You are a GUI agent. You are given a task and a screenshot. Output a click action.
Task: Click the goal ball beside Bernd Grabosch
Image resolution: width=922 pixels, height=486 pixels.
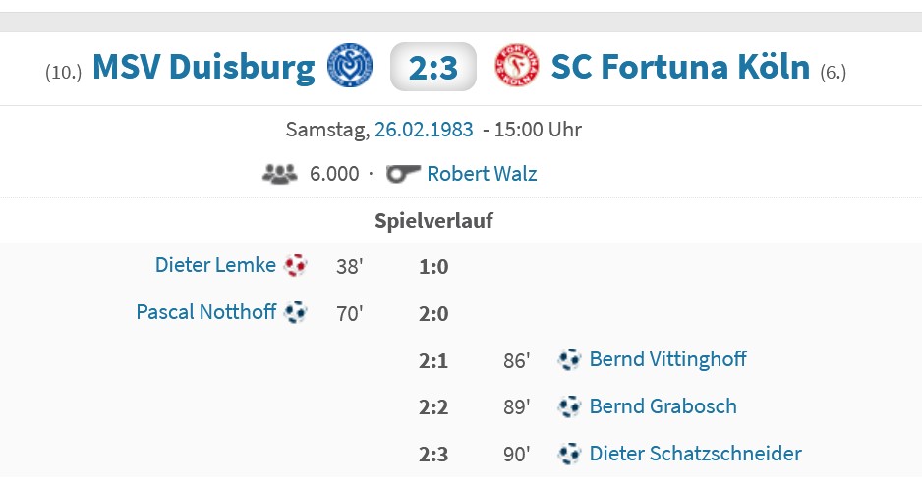[x=569, y=406]
